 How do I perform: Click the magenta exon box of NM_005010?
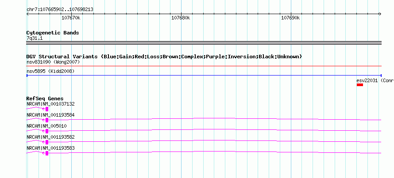pos(47,131)
